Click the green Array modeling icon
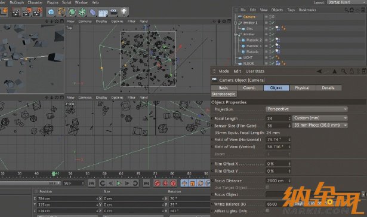The width and height of the screenshot is (367, 217). pyautogui.click(x=82, y=12)
